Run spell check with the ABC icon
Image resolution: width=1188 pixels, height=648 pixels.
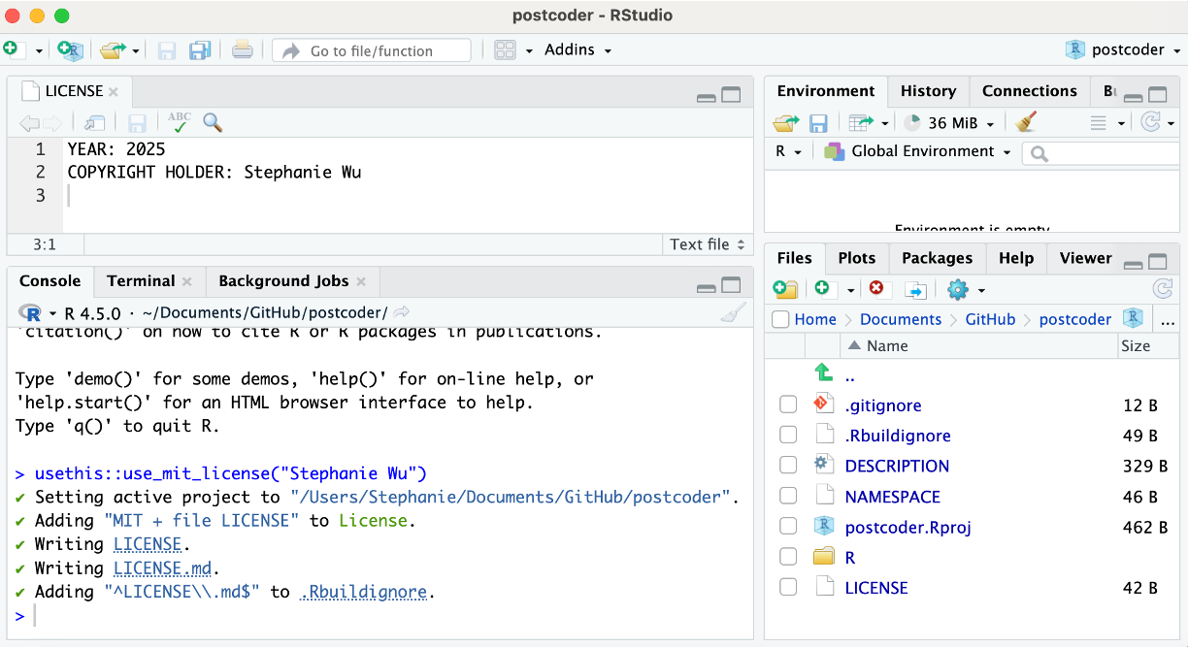[x=179, y=122]
